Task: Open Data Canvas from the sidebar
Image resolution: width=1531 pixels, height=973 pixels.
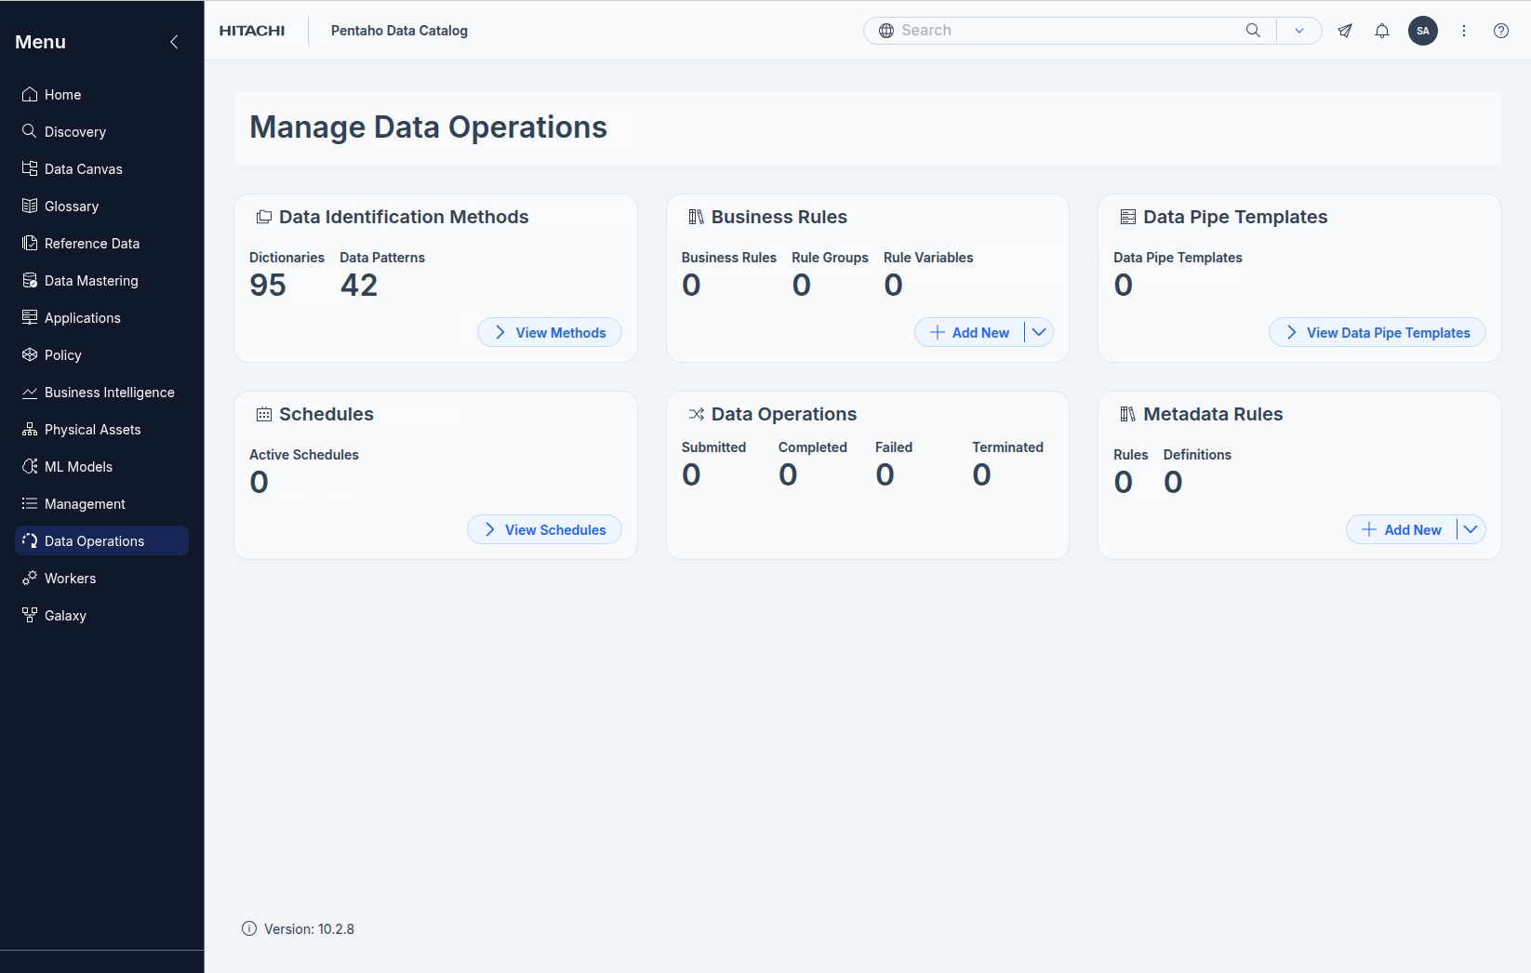Action: pyautogui.click(x=84, y=169)
